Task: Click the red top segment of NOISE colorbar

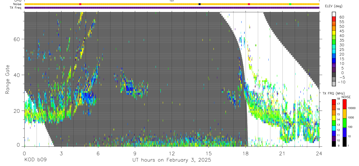Action: [x=345, y=104]
